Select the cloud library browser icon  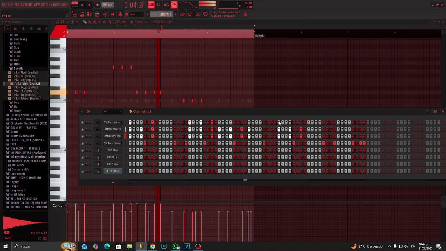(39, 29)
